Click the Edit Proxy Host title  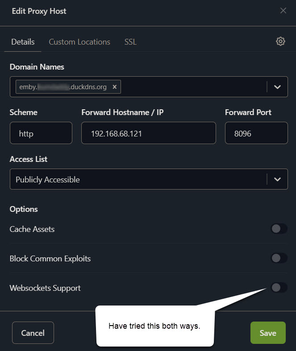[39, 11]
